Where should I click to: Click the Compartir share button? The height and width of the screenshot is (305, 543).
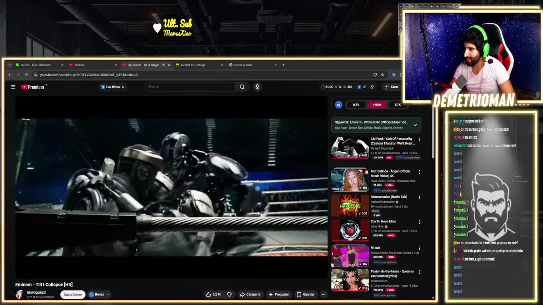pyautogui.click(x=250, y=294)
